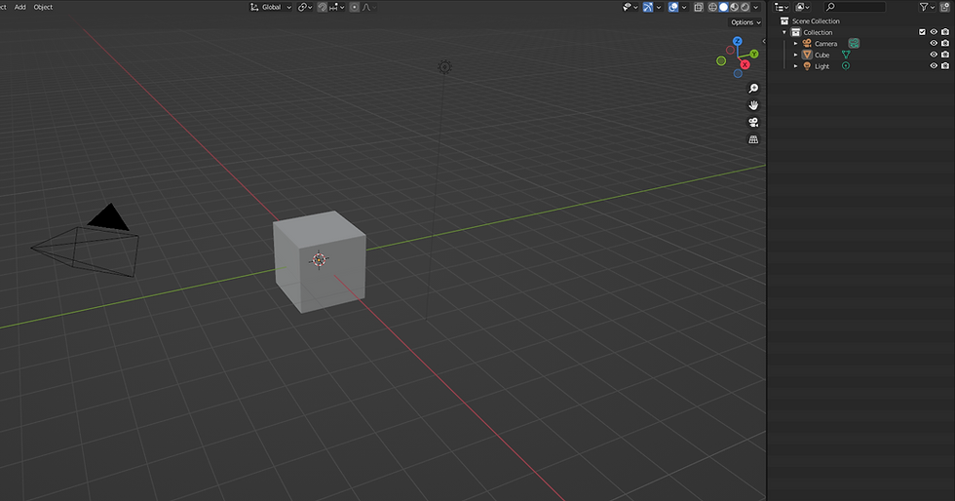Expand the sidebar with small arrow near gizmo
The width and height of the screenshot is (955, 501).
coord(764,42)
